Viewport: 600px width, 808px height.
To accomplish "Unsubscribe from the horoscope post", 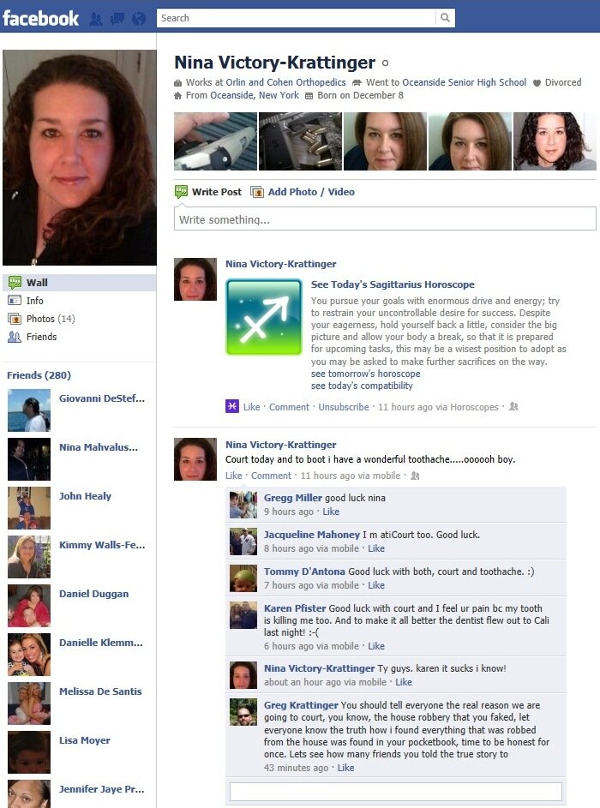I will [344, 407].
